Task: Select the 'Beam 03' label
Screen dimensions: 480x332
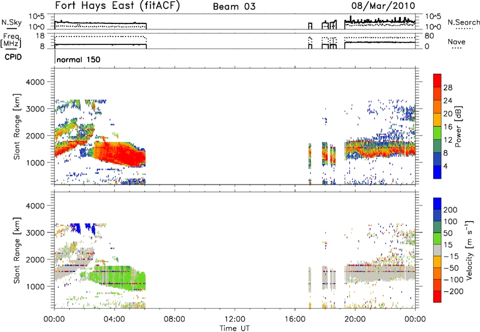Action: (234, 7)
